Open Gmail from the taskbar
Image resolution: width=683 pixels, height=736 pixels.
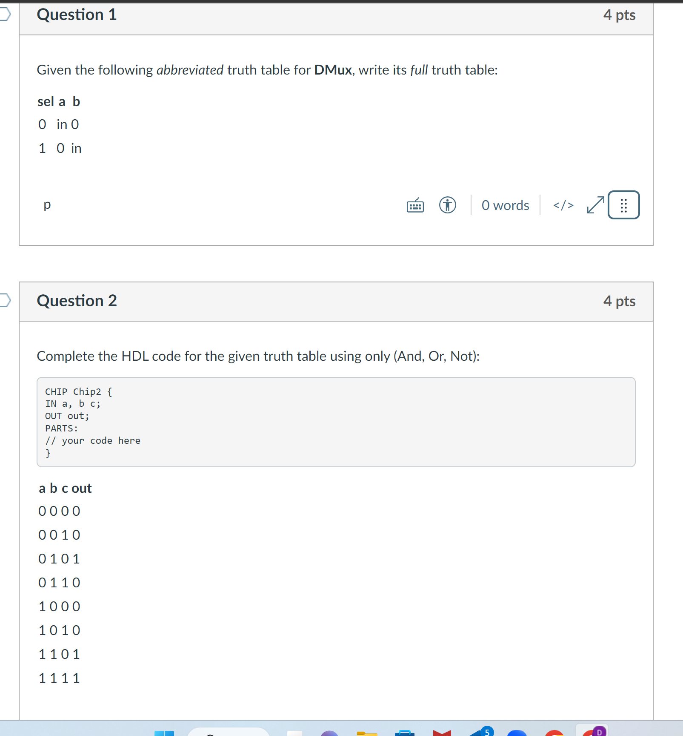(443, 733)
